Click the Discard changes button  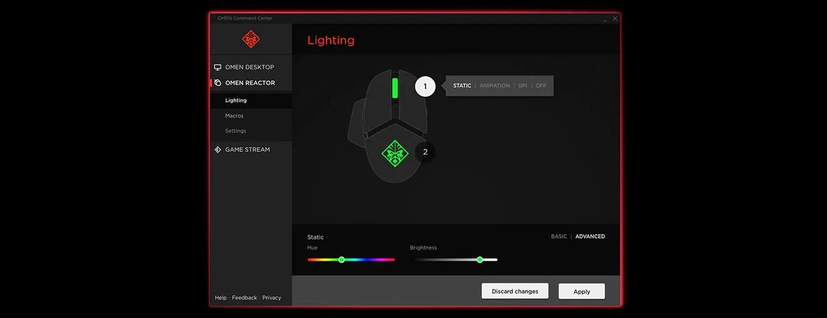coord(515,291)
